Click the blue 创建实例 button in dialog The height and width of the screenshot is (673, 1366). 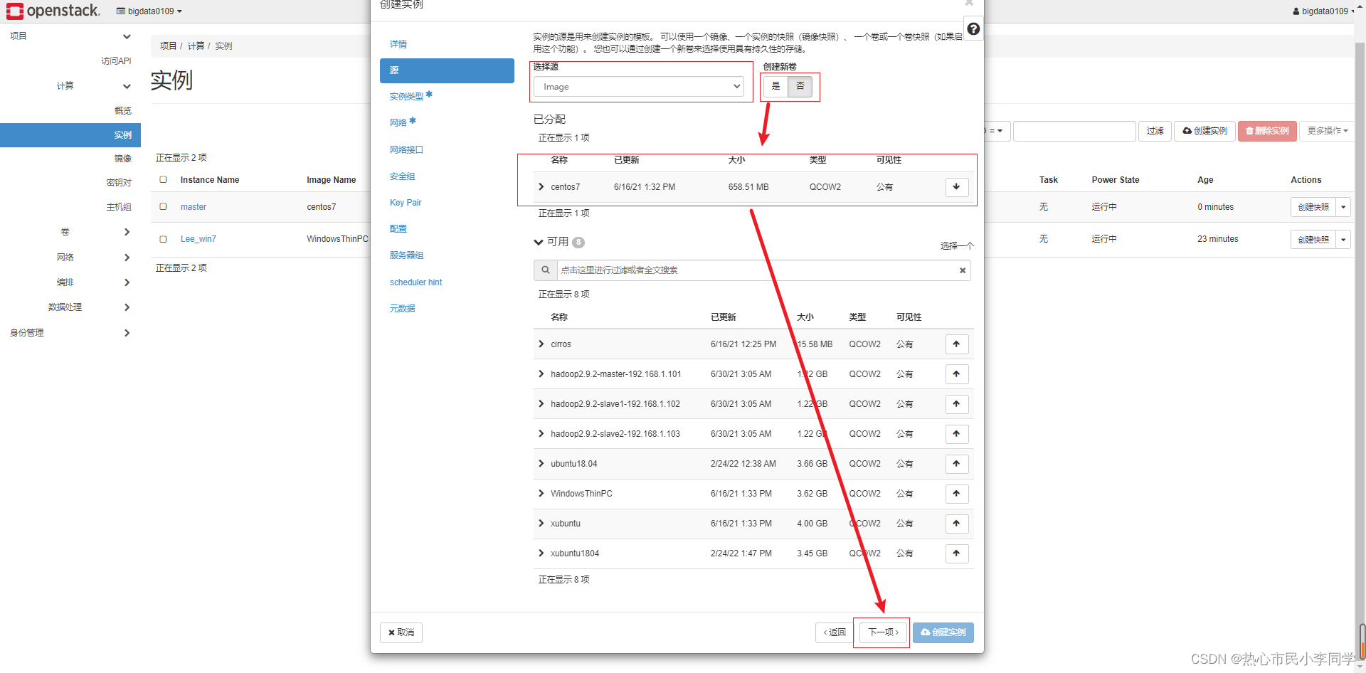[x=943, y=632]
